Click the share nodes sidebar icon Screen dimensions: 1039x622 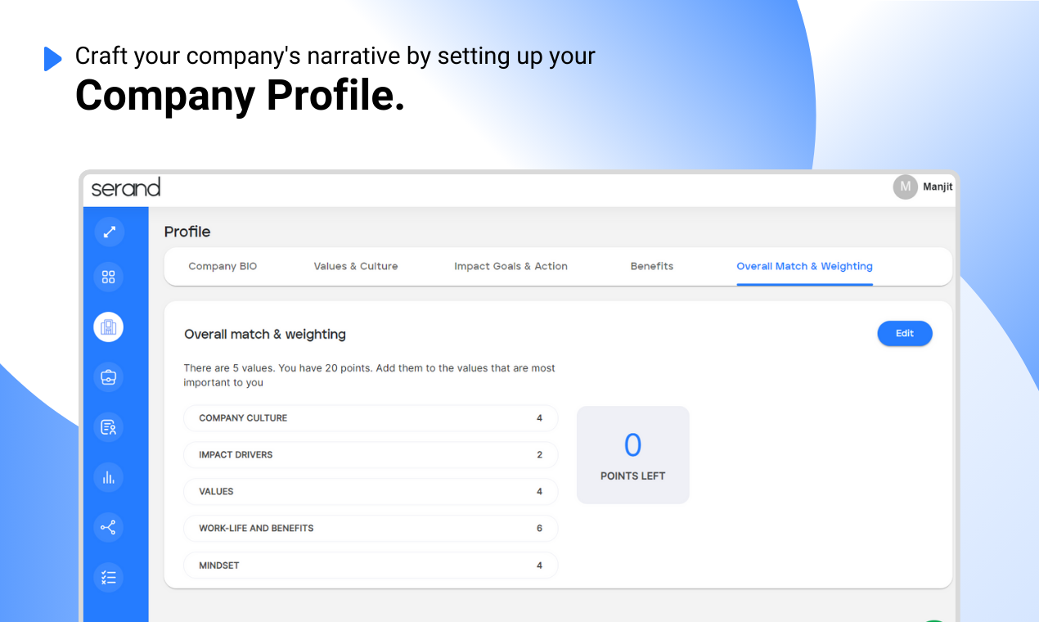pyautogui.click(x=109, y=527)
